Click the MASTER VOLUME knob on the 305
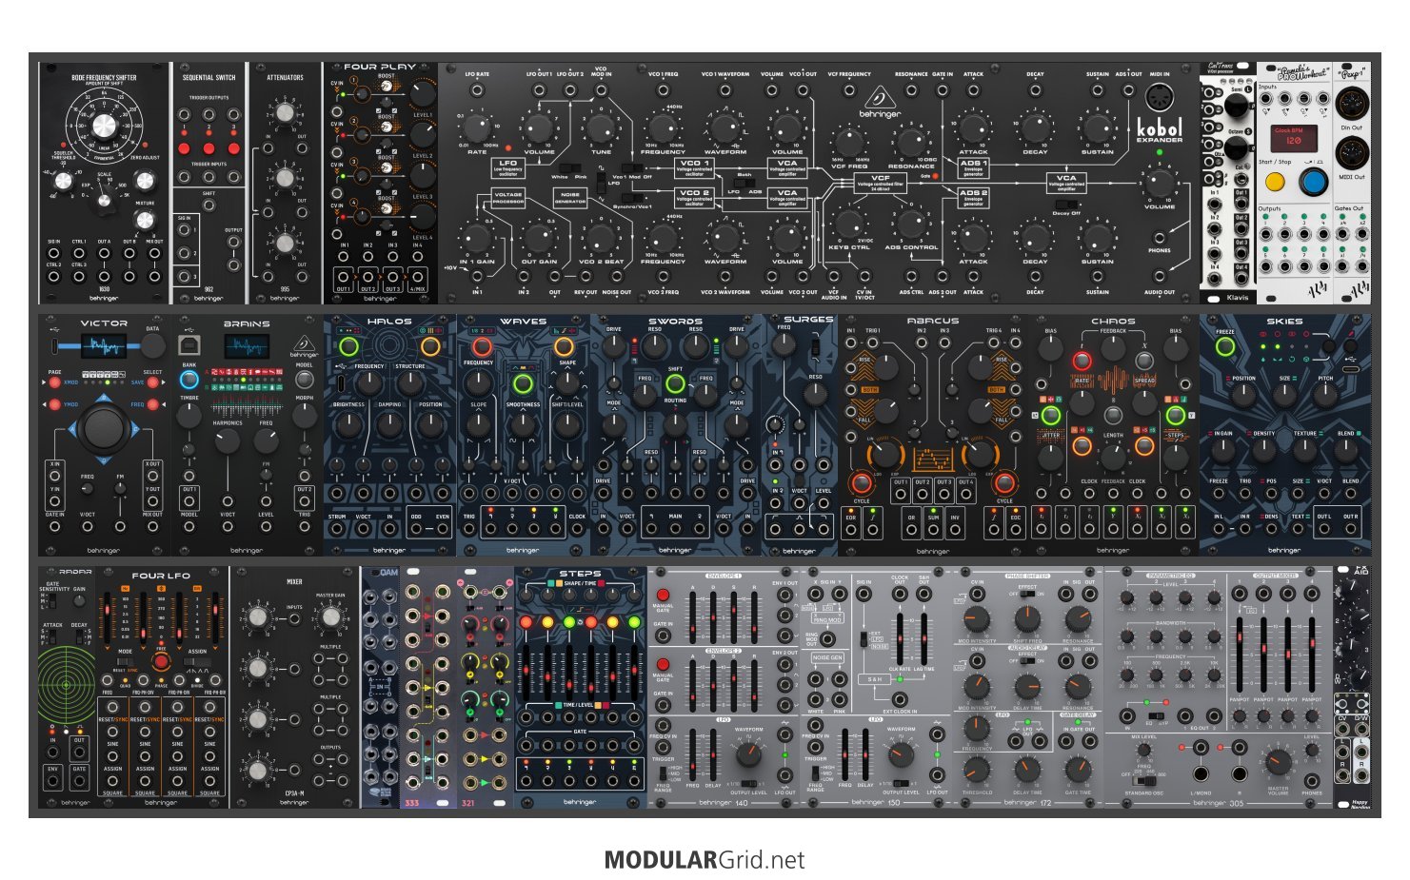The height and width of the screenshot is (880, 1410). tap(1278, 762)
